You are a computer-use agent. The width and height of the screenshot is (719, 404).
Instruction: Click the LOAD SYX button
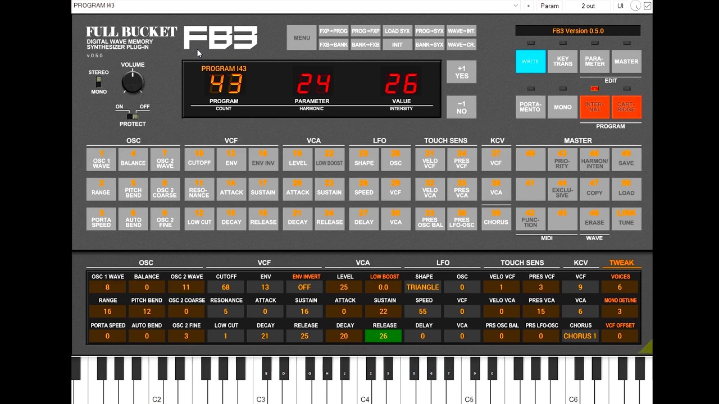[397, 31]
